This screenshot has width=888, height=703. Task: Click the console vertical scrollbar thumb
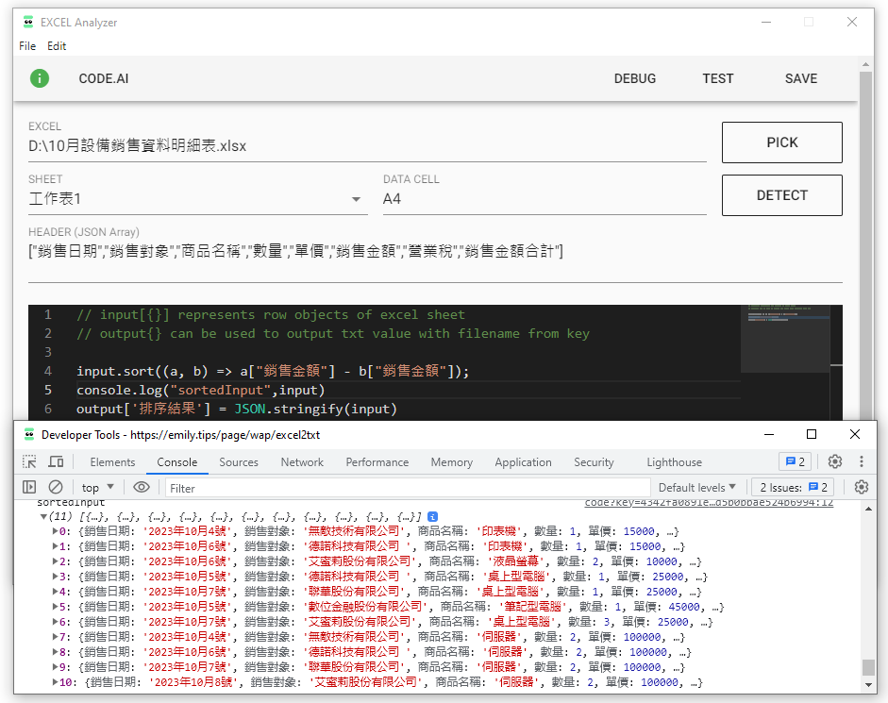pos(868,667)
